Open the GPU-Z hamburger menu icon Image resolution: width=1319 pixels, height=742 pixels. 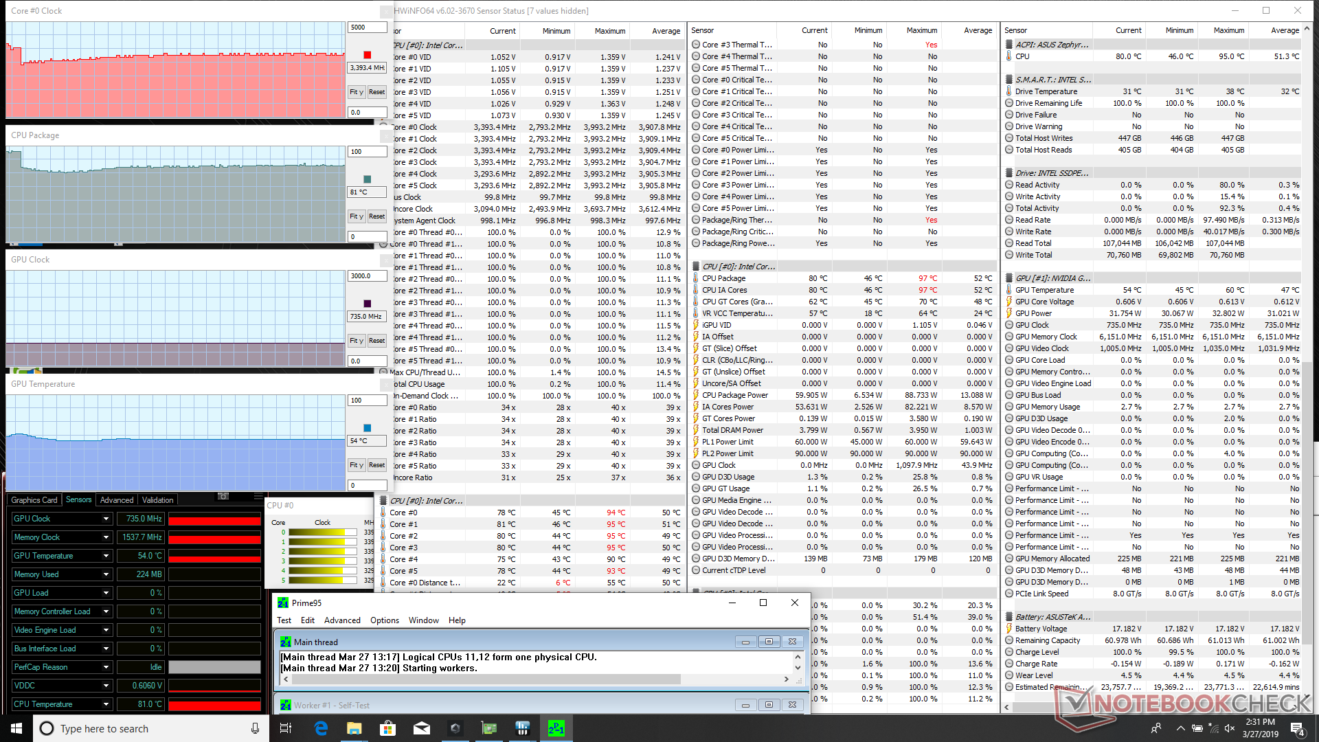click(258, 496)
